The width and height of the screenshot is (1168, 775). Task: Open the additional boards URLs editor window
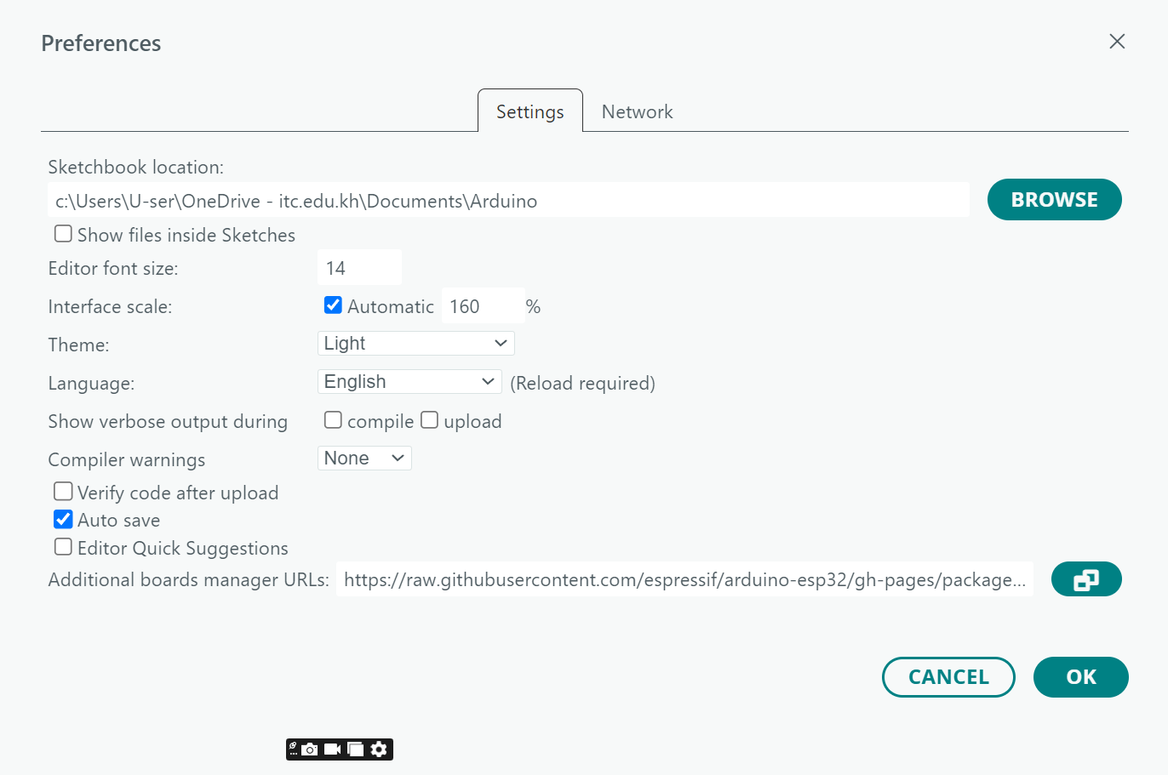click(1085, 579)
